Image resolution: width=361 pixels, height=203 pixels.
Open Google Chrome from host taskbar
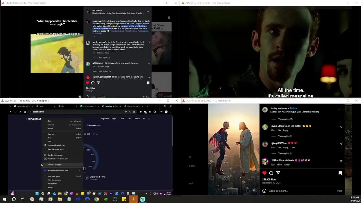[x=96, y=199]
